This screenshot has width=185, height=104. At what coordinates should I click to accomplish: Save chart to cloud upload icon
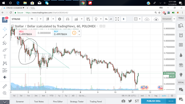click(156, 19)
